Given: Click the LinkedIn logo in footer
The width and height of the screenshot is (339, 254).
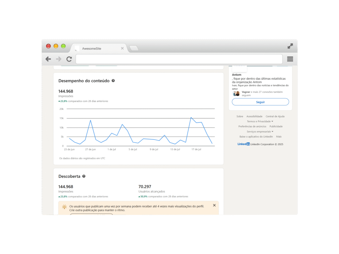Looking at the screenshot, I should tap(243, 144).
